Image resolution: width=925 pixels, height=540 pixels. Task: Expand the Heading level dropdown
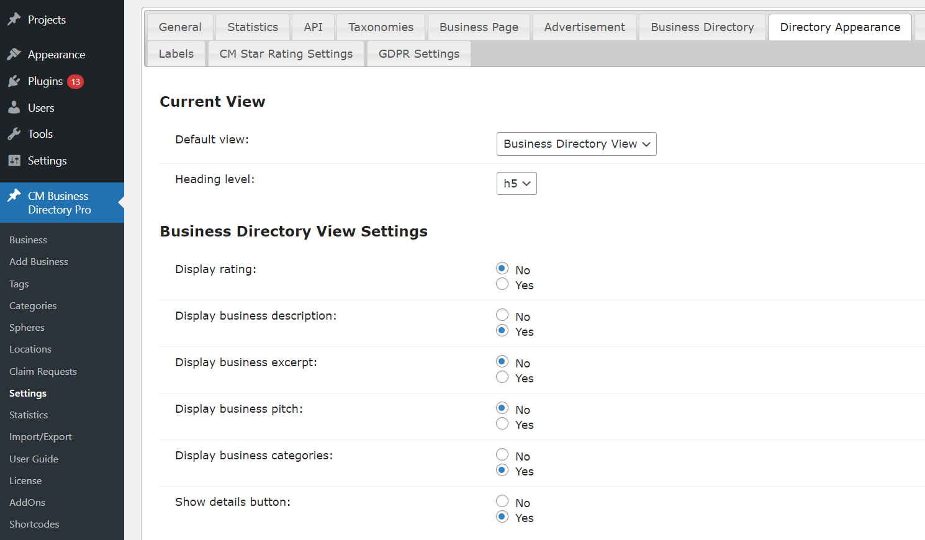(516, 184)
